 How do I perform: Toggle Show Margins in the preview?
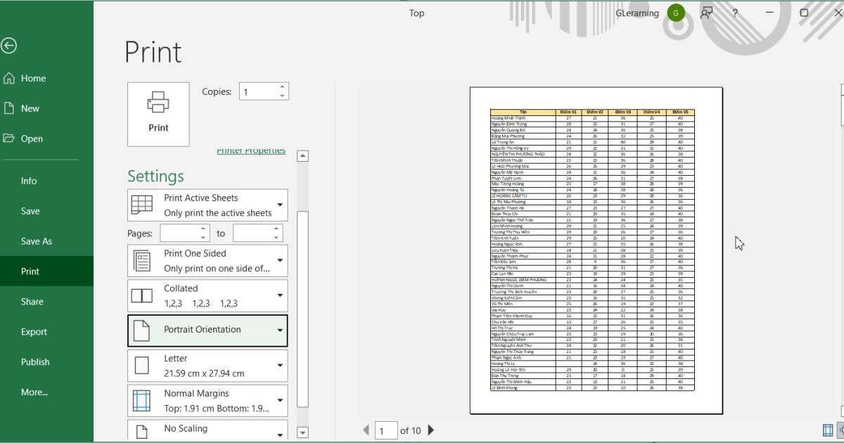pyautogui.click(x=828, y=430)
